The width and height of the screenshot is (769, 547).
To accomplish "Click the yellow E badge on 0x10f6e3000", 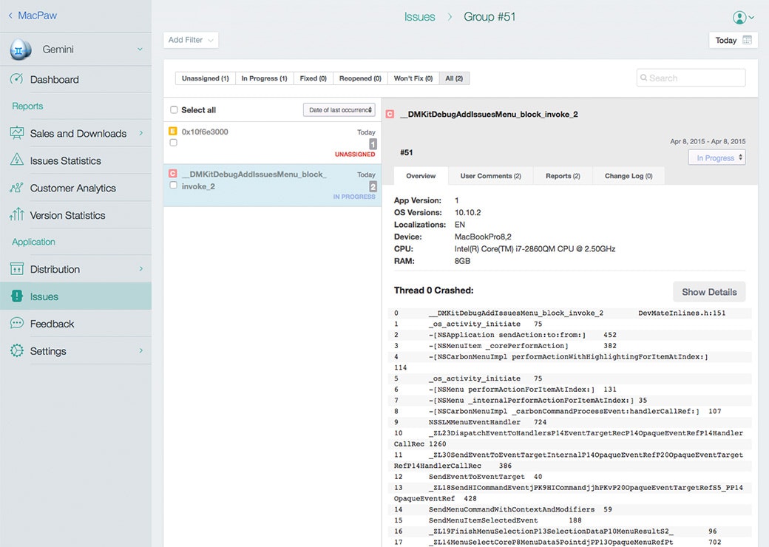I will pos(172,132).
